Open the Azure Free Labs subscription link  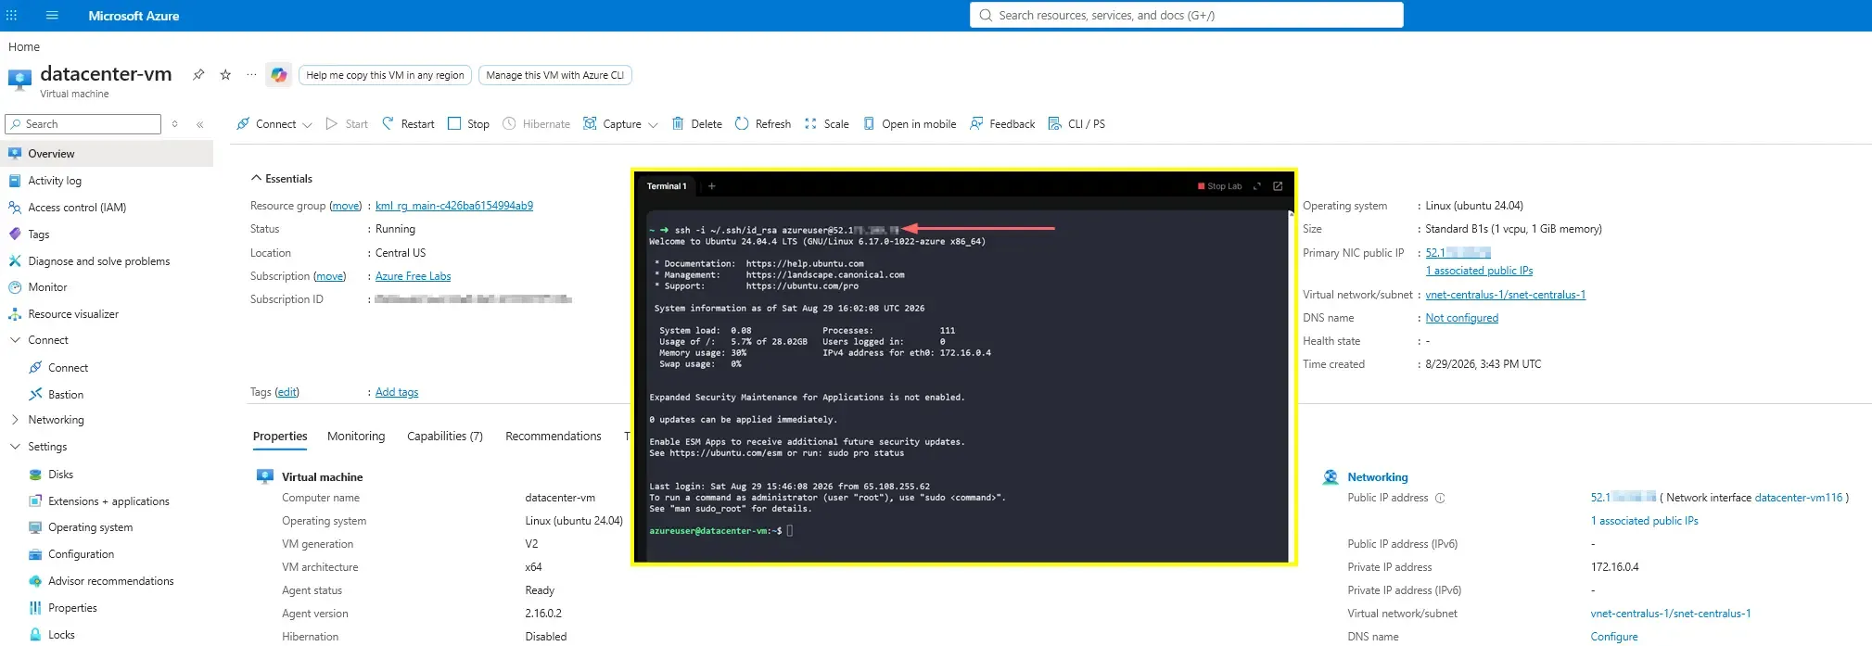tap(414, 276)
